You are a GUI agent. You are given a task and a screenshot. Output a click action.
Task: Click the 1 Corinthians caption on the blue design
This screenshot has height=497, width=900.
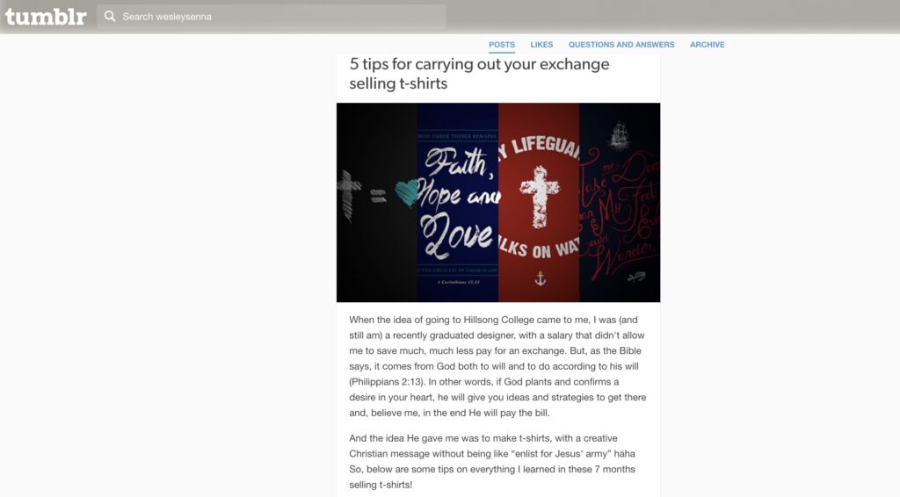458,282
